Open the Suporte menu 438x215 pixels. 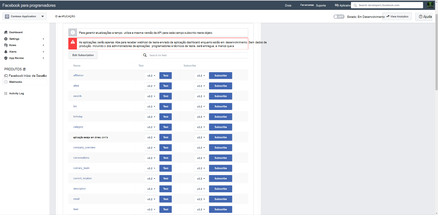[x=321, y=6]
